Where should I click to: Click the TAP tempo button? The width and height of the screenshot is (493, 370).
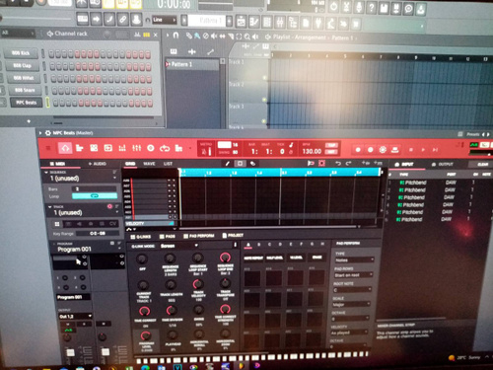(x=331, y=145)
